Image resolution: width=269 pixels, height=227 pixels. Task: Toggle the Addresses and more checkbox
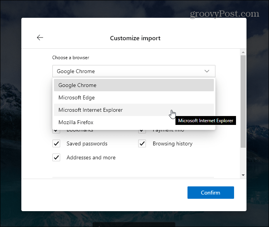pyautogui.click(x=56, y=157)
